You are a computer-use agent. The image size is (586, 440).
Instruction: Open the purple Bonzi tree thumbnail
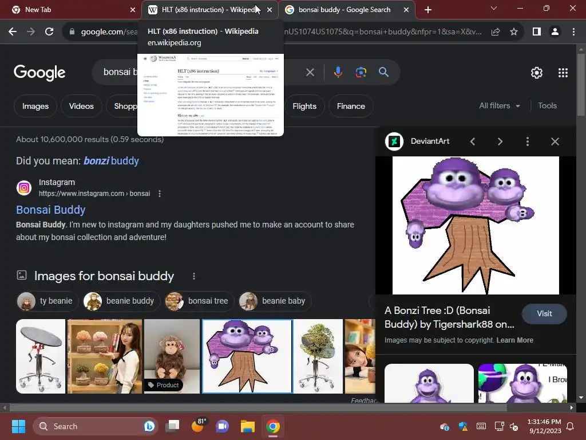247,356
